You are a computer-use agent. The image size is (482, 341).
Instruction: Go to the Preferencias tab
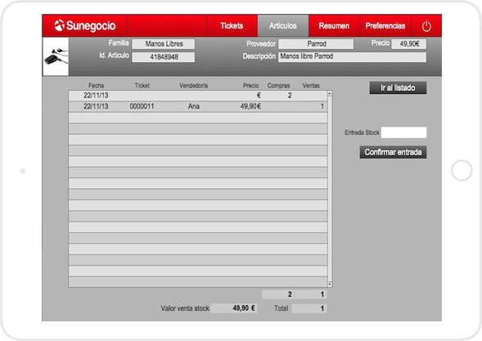[x=385, y=26]
